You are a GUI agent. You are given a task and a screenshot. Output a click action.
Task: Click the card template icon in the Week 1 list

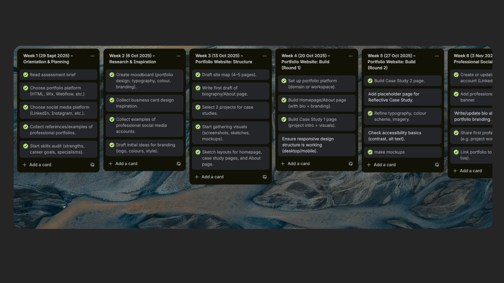tap(92, 165)
